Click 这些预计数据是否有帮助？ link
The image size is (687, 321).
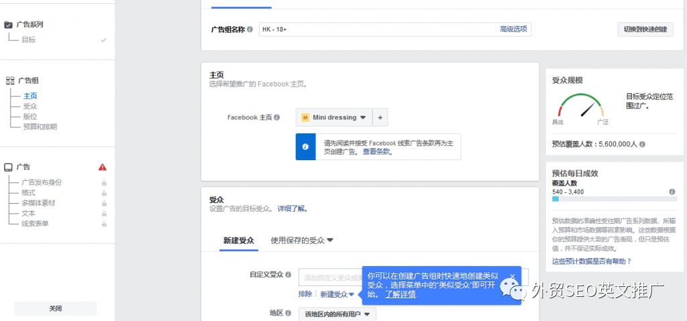point(592,261)
